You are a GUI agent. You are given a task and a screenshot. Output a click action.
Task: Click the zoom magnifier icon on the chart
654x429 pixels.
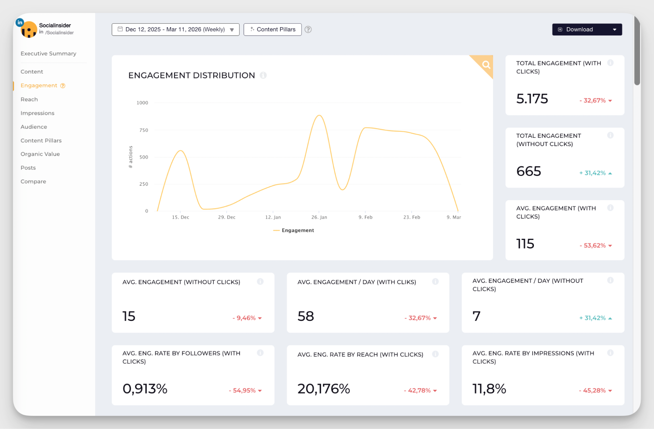(x=485, y=65)
